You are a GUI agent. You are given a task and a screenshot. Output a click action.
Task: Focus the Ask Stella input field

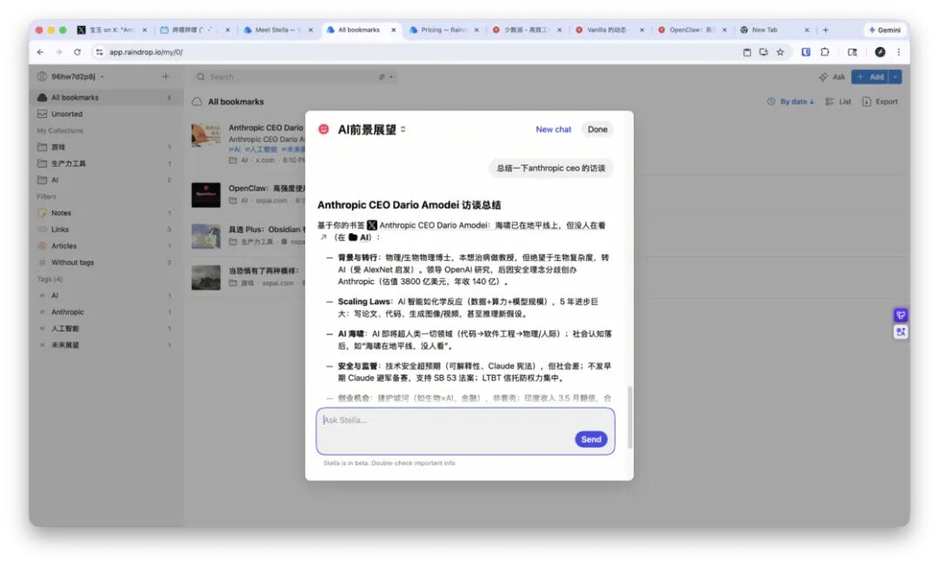(x=465, y=431)
